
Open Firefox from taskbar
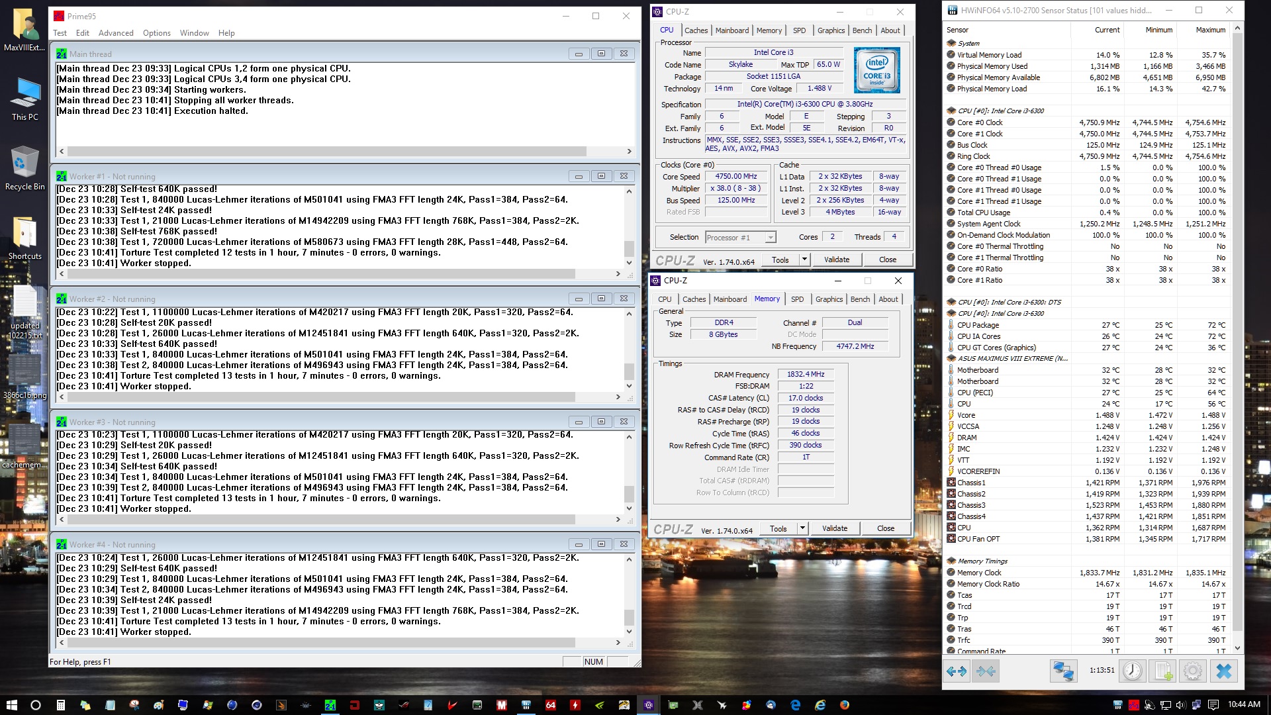click(x=845, y=705)
